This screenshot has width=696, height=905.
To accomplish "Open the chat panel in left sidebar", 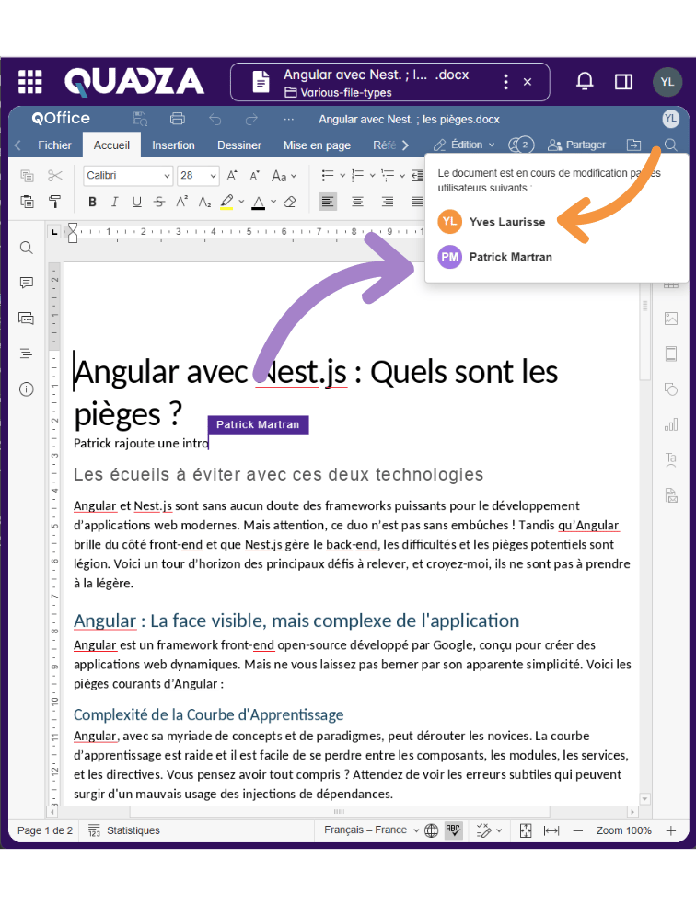I will (27, 318).
